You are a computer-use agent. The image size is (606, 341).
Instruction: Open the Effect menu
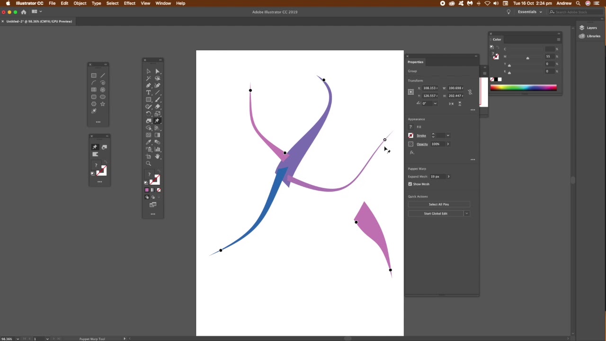[129, 3]
